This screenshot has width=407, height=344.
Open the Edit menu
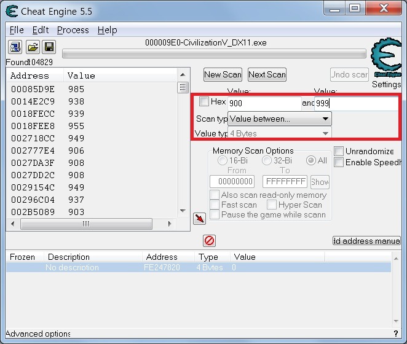pyautogui.click(x=40, y=30)
